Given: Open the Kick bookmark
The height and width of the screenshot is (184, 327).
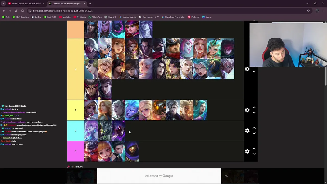Looking at the screenshot, I should point(6,17).
